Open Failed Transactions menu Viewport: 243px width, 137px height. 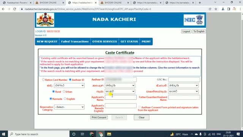tap(75, 41)
